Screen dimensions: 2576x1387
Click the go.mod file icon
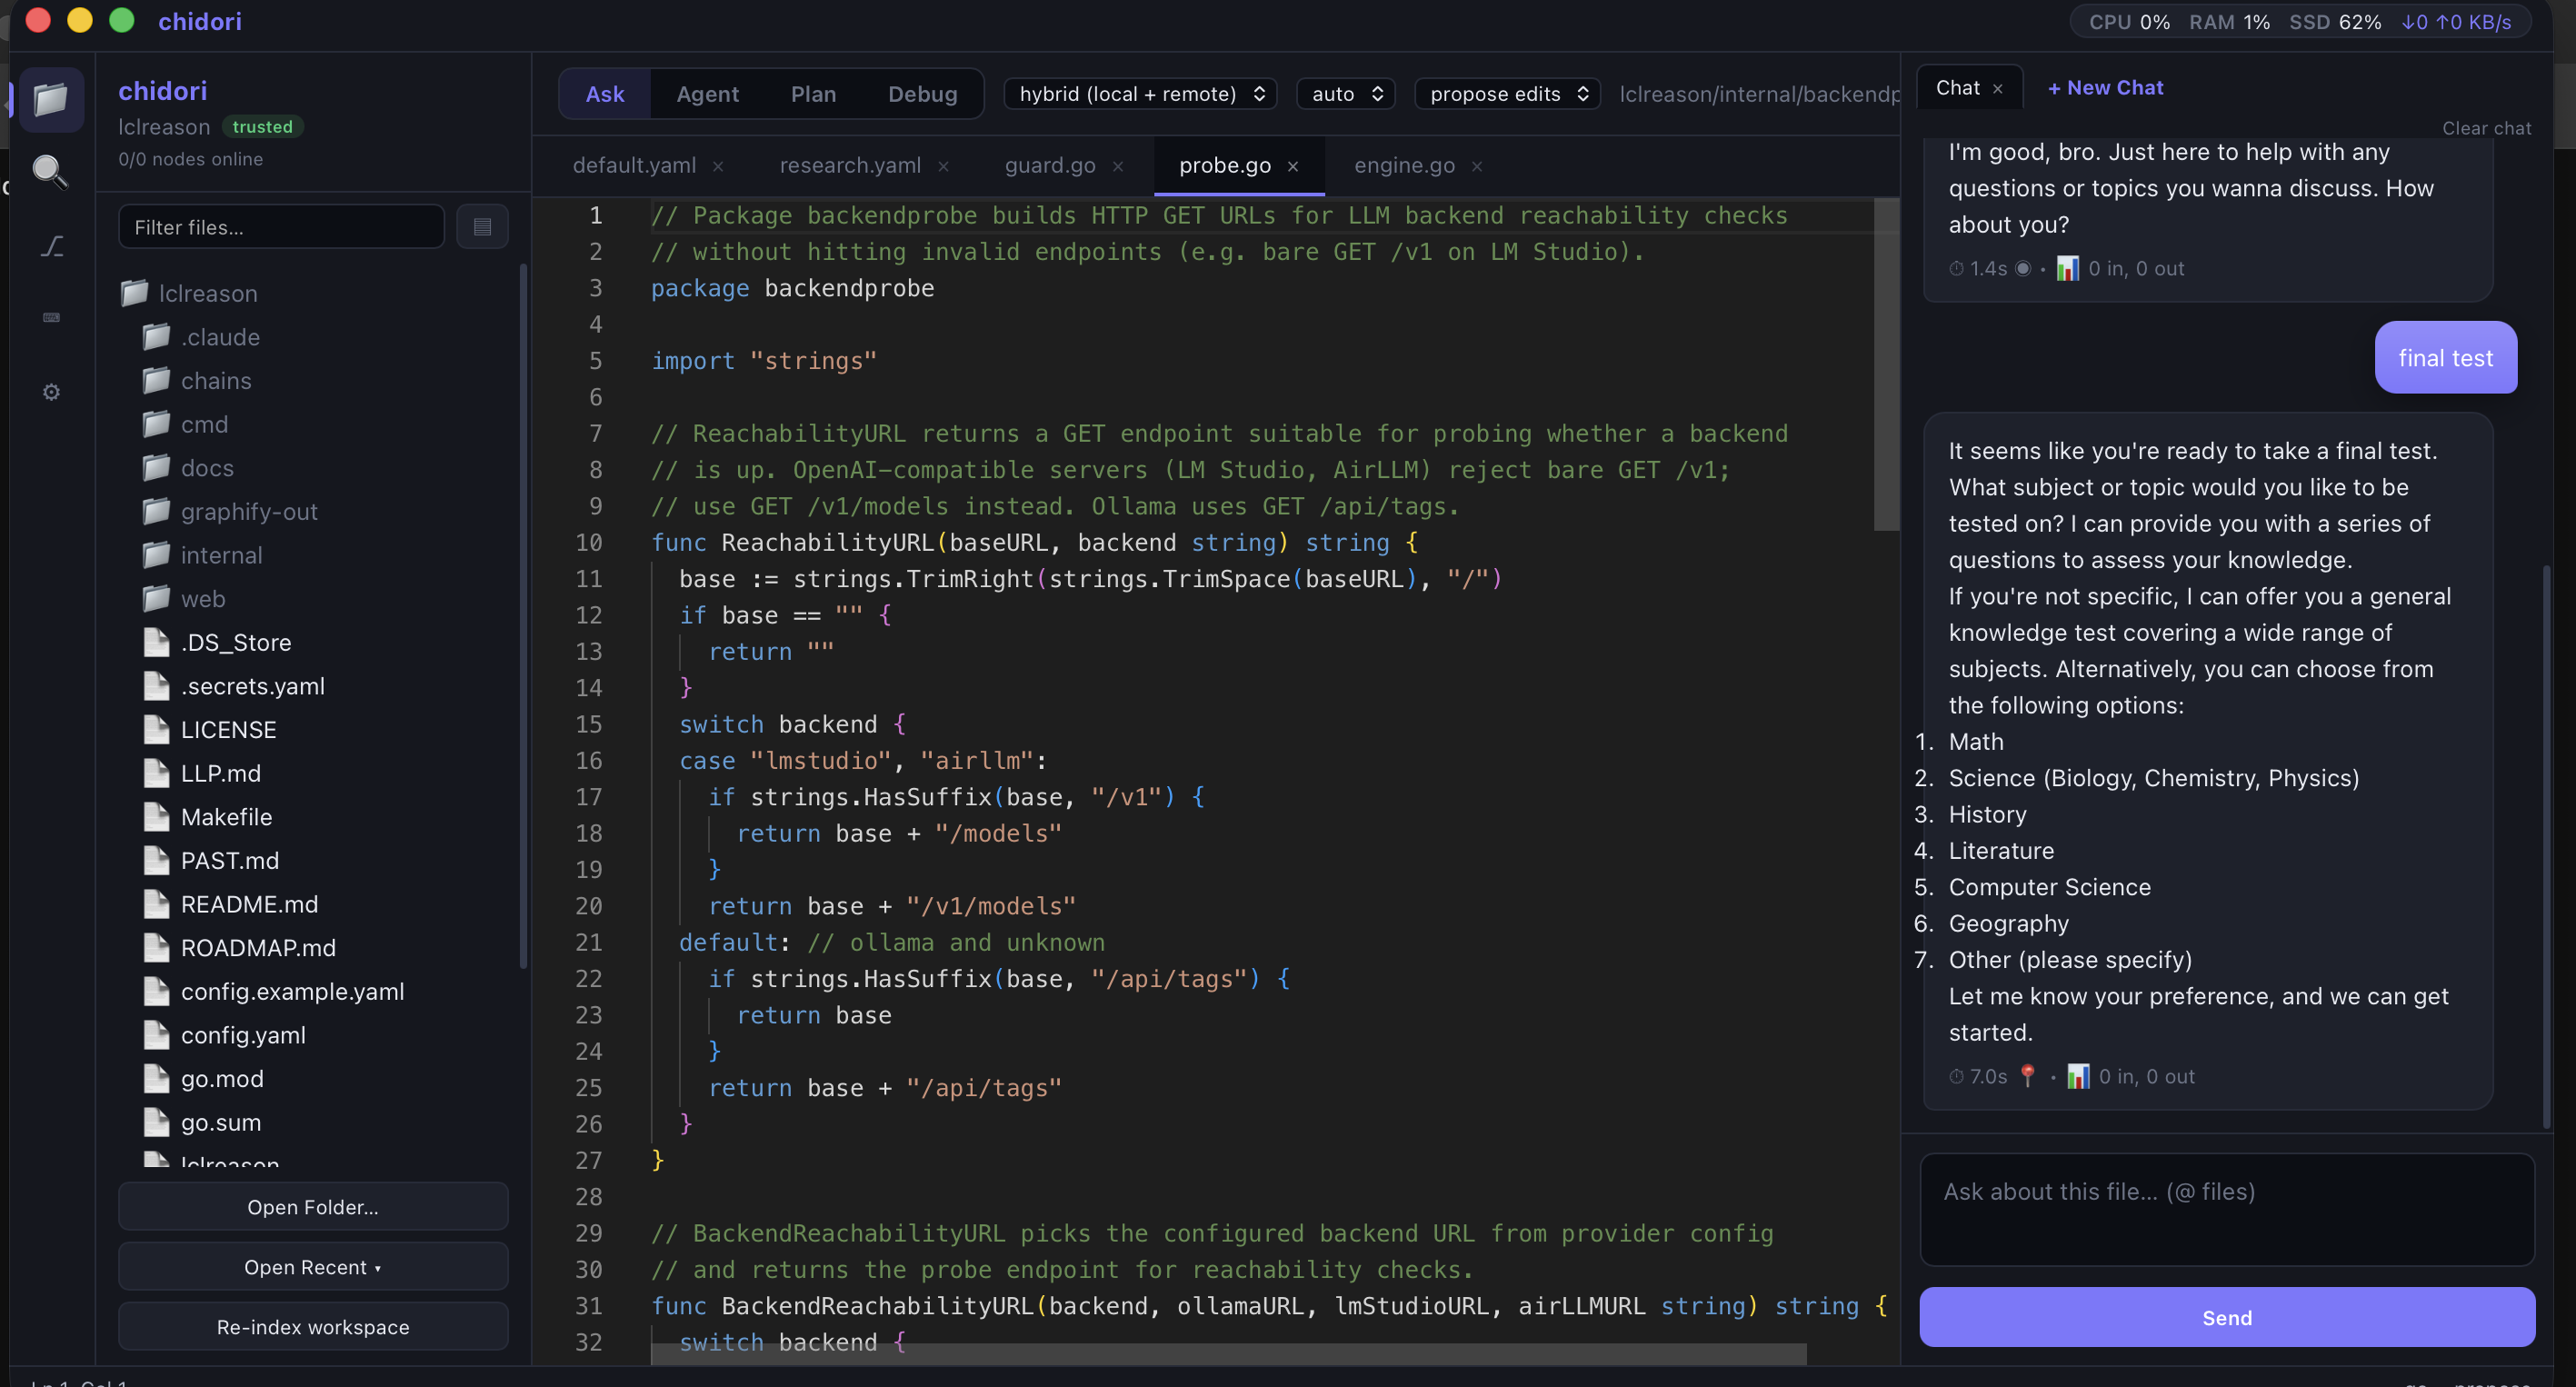click(x=156, y=1079)
